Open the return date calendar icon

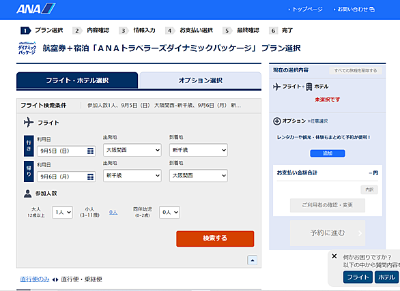click(x=90, y=177)
